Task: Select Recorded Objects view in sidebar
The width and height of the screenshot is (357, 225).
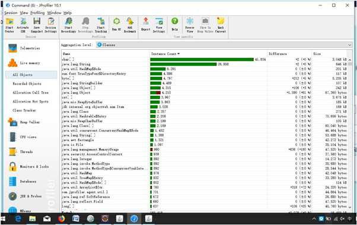Action: 27,83
